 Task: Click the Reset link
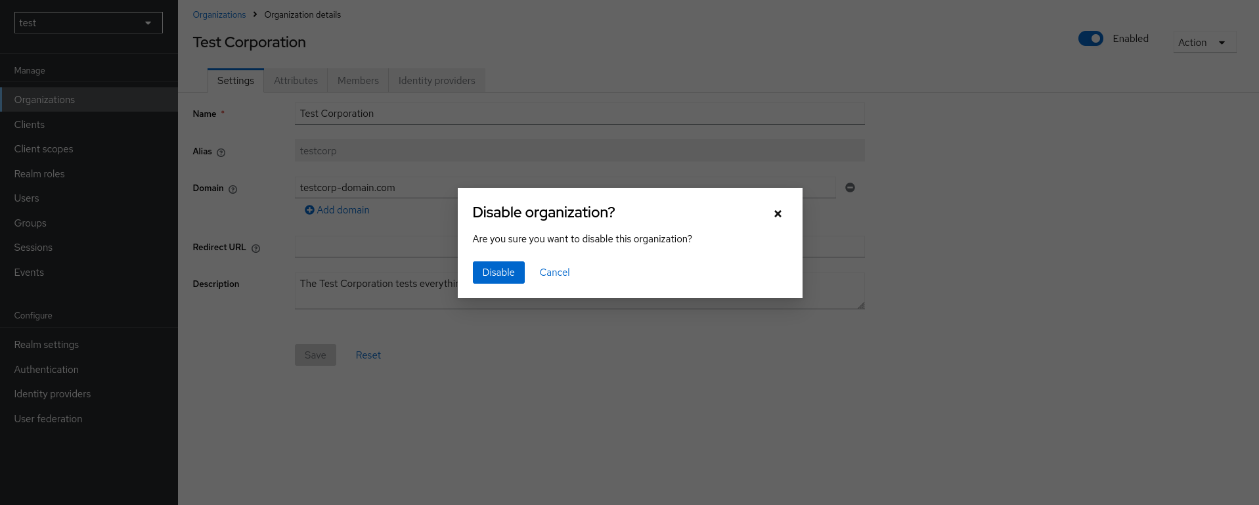click(368, 355)
